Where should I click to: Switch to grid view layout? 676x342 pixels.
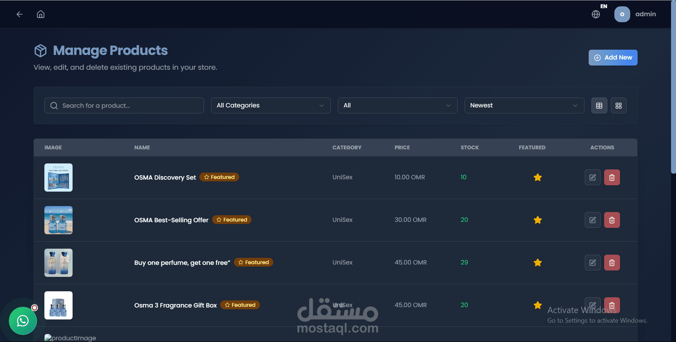[619, 105]
